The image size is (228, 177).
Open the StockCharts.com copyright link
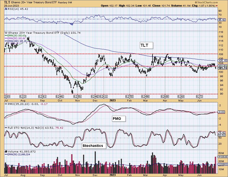point(206,2)
